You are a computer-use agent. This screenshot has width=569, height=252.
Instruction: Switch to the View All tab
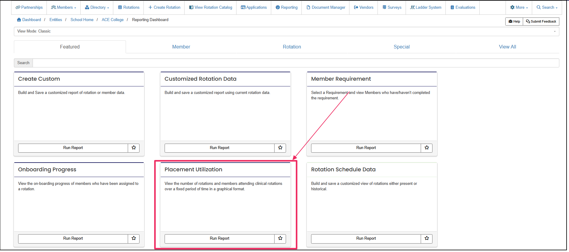pyautogui.click(x=507, y=47)
